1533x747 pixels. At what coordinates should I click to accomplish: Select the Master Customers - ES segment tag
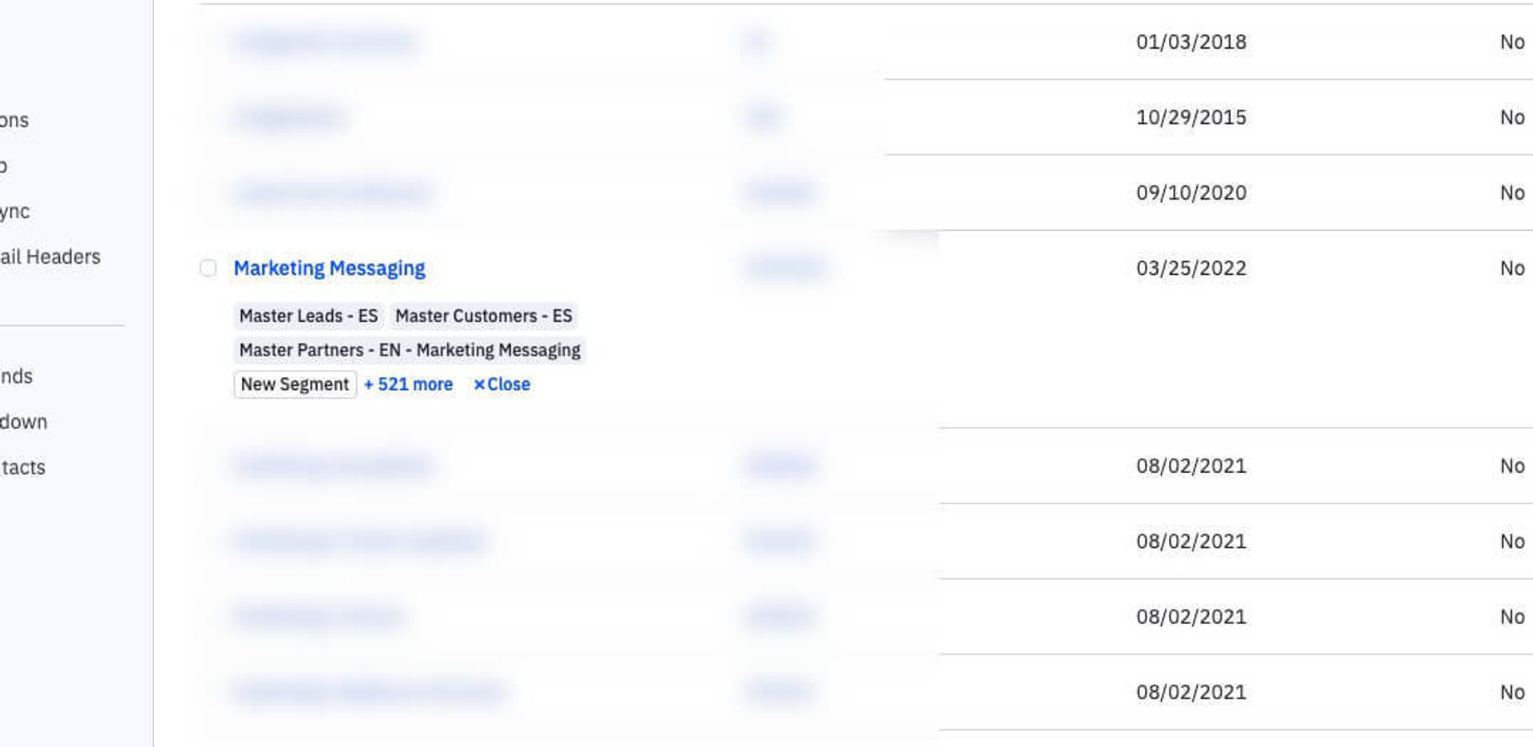[483, 316]
